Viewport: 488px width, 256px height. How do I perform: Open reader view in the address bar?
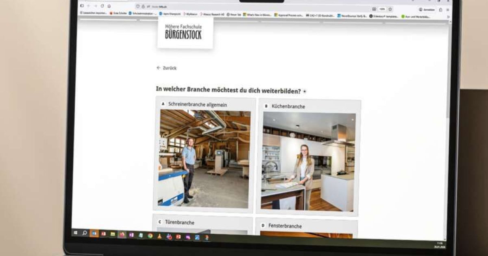(x=374, y=9)
